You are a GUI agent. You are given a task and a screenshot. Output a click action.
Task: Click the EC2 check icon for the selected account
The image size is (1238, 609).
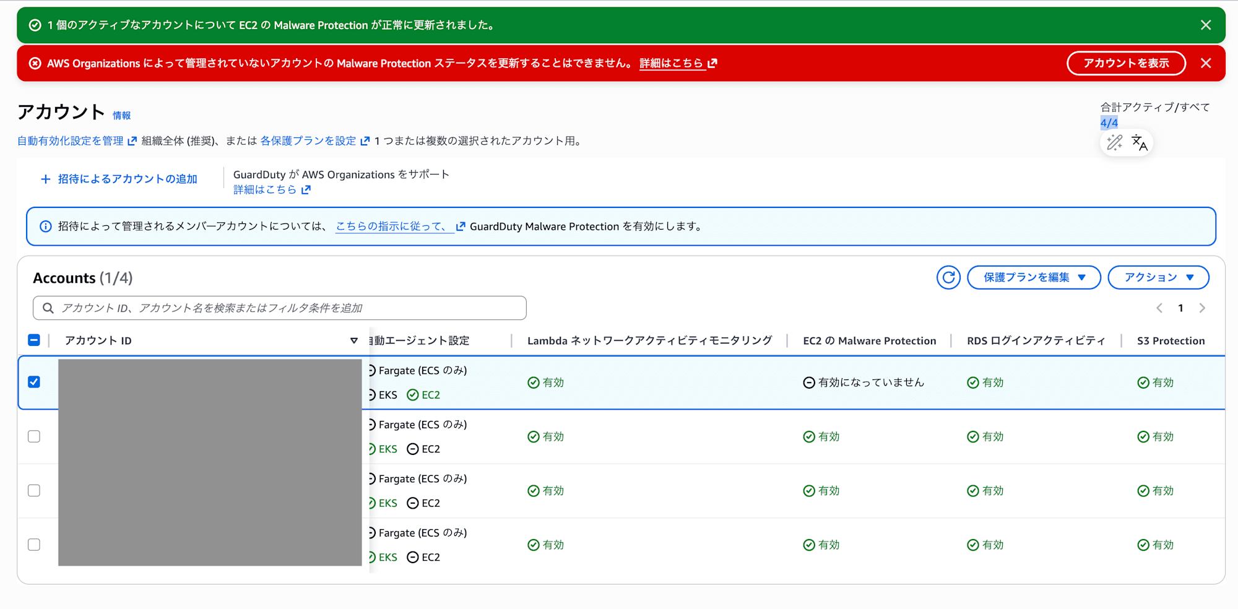point(412,394)
